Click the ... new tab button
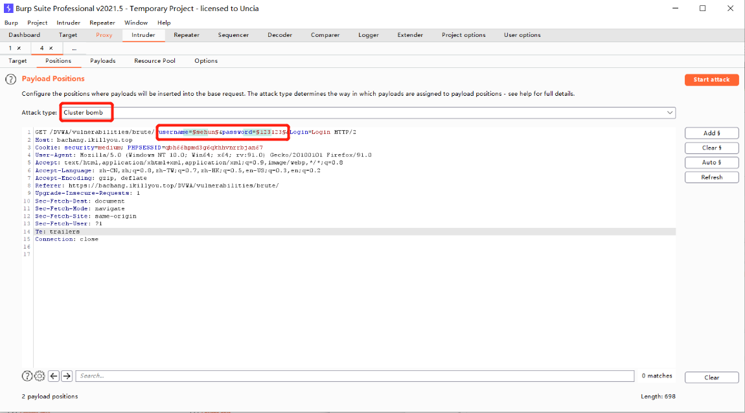Screen dimensions: 745x413 click(x=74, y=48)
